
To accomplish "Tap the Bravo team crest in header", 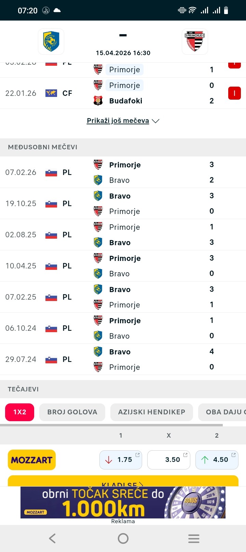I will tap(51, 41).
